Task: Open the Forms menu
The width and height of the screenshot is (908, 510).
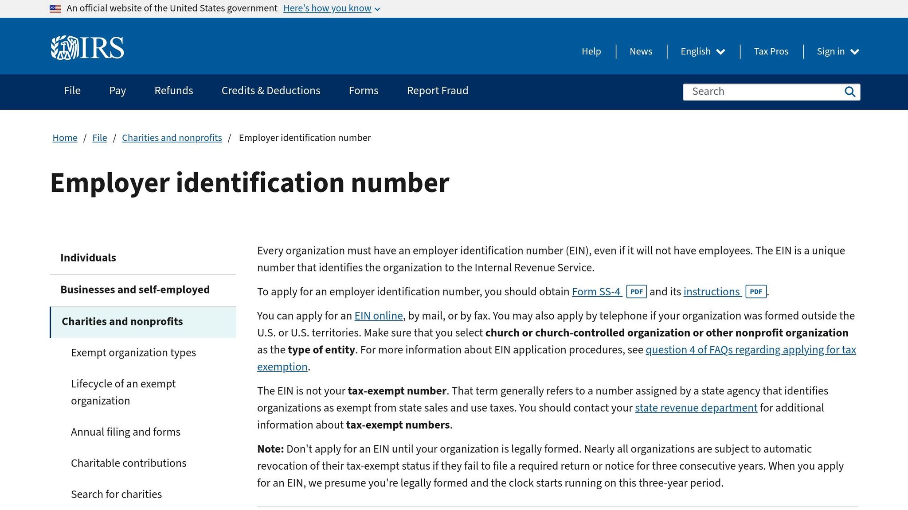Action: (x=364, y=91)
